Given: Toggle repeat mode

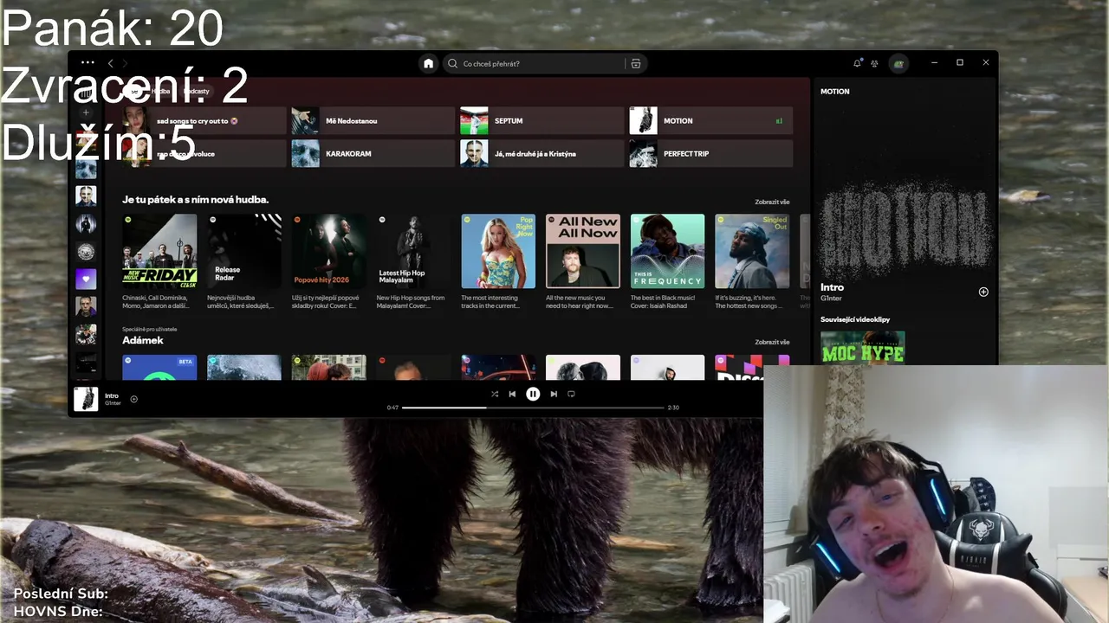Looking at the screenshot, I should (571, 394).
